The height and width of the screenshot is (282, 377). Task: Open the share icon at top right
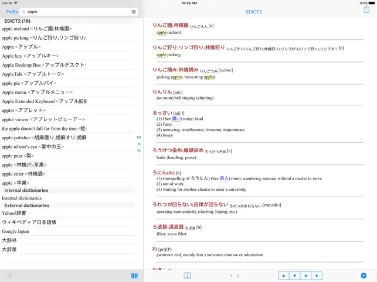pos(366,9)
